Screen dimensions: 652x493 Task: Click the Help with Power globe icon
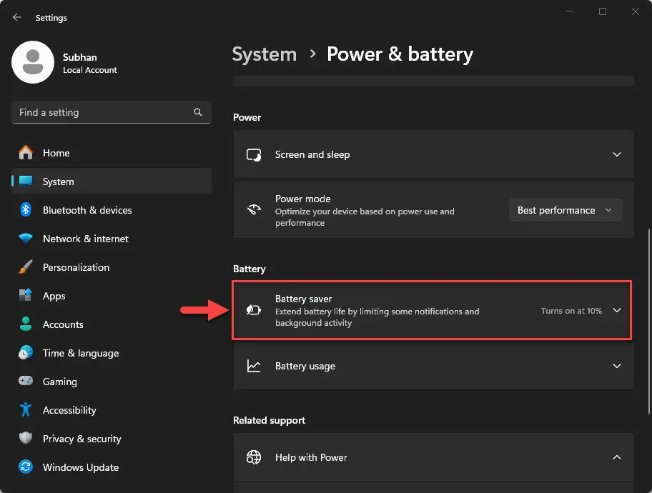point(254,457)
